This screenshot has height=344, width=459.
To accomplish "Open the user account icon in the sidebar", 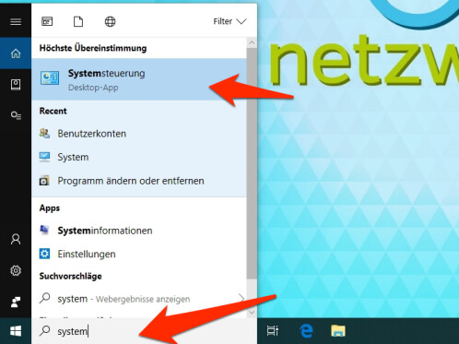I will [16, 239].
